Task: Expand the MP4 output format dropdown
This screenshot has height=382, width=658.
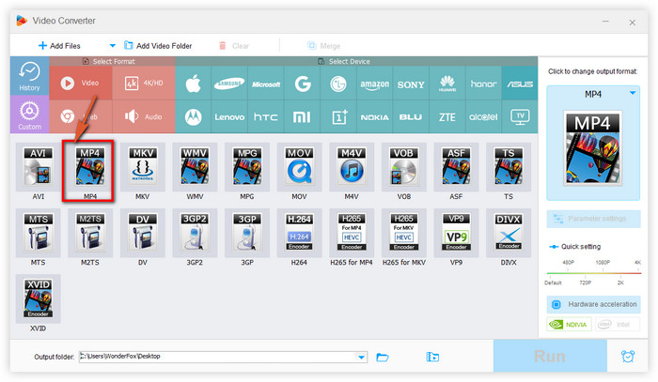Action: click(633, 94)
